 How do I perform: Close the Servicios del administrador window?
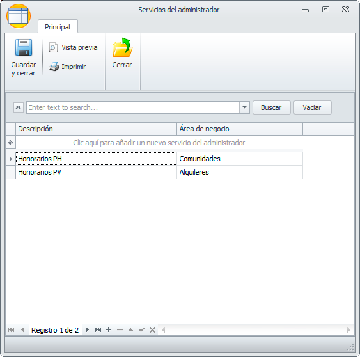point(345,10)
